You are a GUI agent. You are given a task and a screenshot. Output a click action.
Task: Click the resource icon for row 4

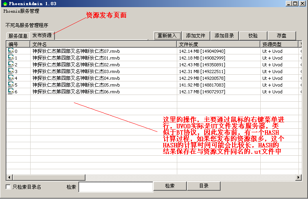click(x=11, y=78)
